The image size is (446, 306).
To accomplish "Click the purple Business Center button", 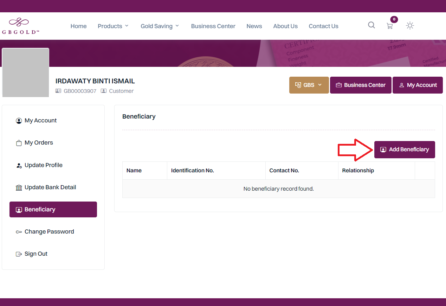I will click(361, 85).
